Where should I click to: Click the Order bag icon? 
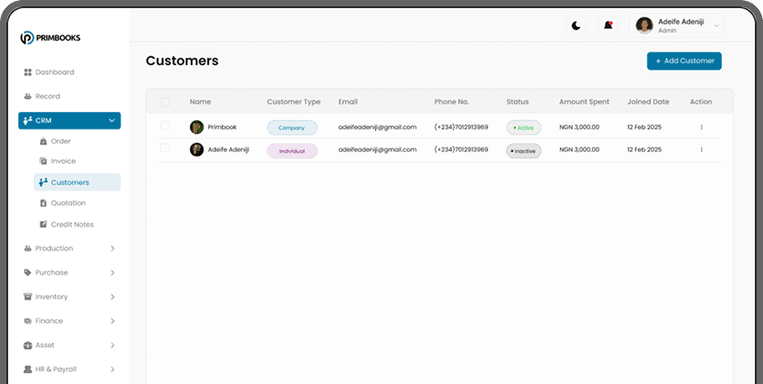pos(43,141)
